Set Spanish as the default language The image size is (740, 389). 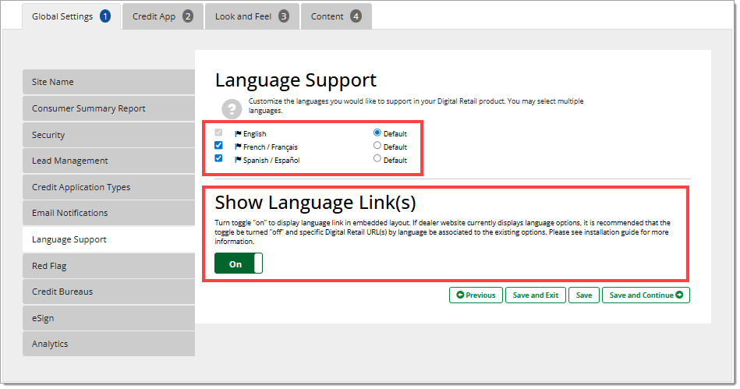point(377,159)
